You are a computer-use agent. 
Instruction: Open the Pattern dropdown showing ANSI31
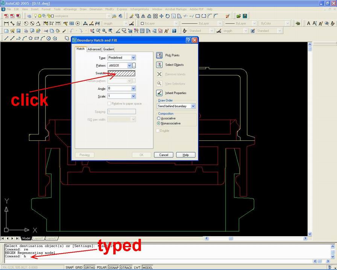pyautogui.click(x=129, y=65)
